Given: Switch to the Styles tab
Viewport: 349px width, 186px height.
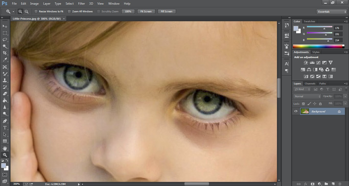Looking at the screenshot, I should 316,52.
